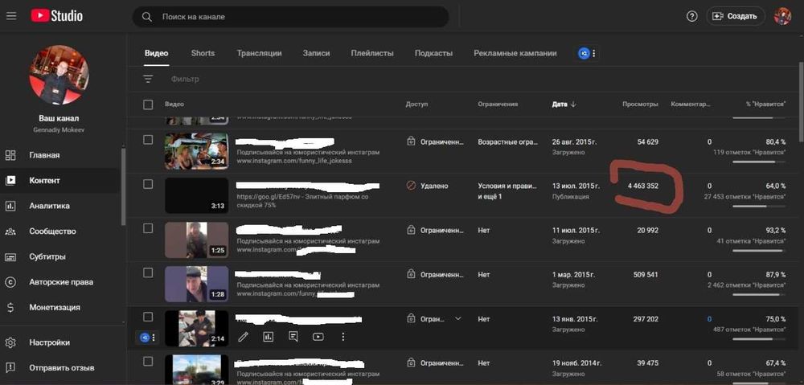804x385 pixels.
Task: Switch to the Подкасты tab
Action: click(x=434, y=53)
